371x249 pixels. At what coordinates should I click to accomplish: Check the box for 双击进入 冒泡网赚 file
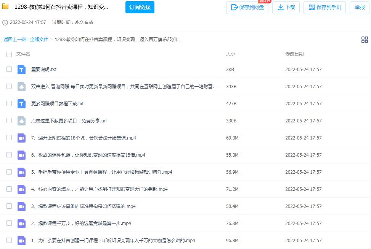[x=9, y=86]
